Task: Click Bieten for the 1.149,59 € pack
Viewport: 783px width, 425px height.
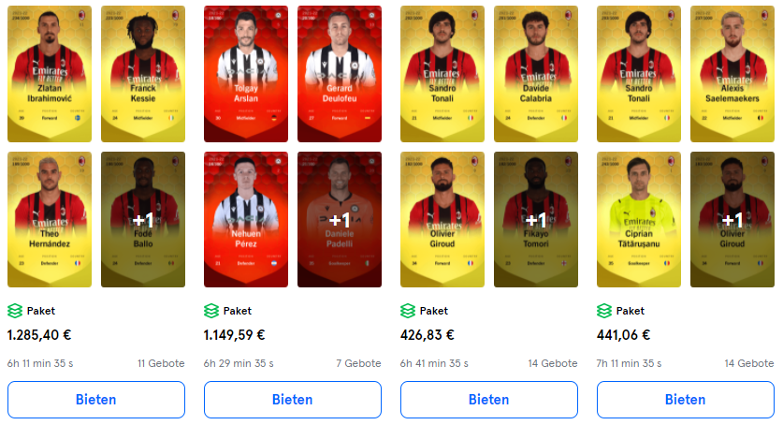Action: tap(293, 400)
